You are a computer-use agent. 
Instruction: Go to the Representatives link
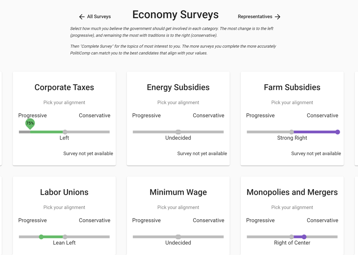point(255,17)
